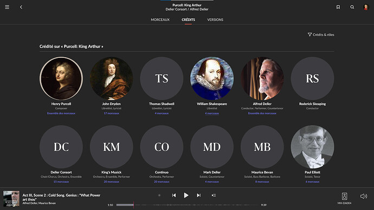The width and height of the screenshot is (374, 210).
Task: Click the John Dryden name label
Action: pyautogui.click(x=112, y=104)
